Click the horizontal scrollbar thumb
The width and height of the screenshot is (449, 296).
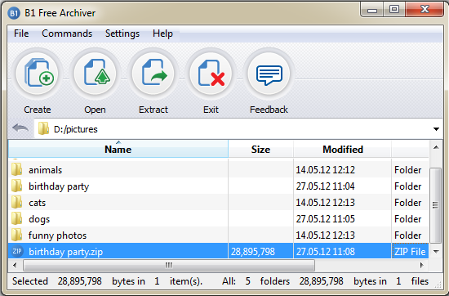coord(169,265)
